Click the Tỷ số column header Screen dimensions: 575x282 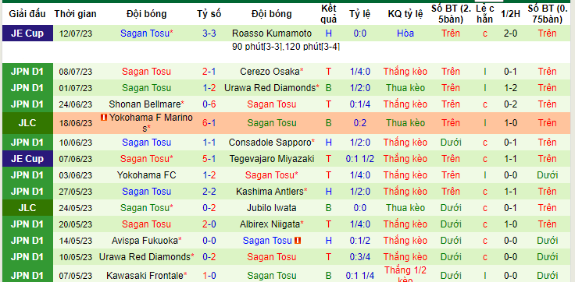click(x=209, y=14)
